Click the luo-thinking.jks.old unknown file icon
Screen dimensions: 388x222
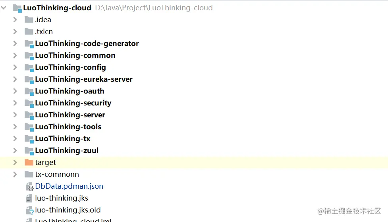[x=29, y=210]
